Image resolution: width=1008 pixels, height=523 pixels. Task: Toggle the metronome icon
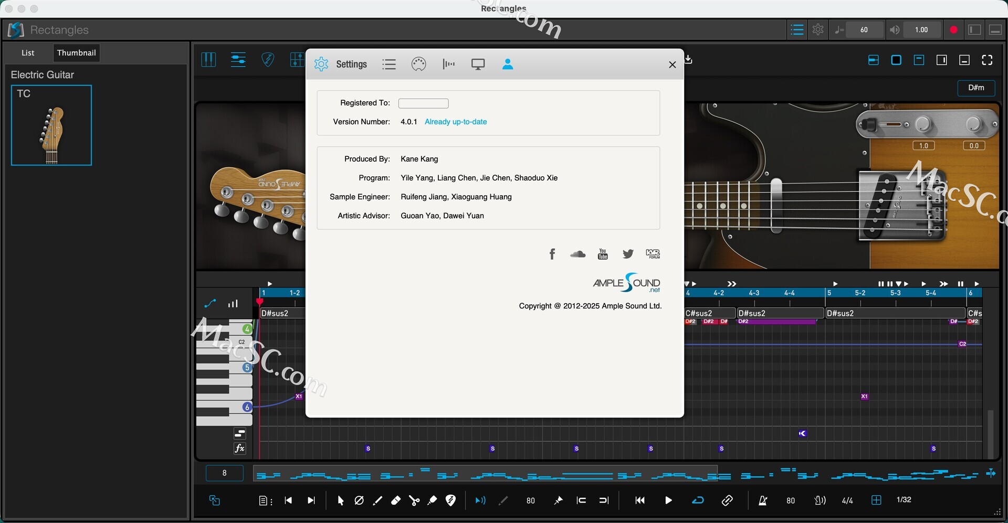[x=763, y=500]
